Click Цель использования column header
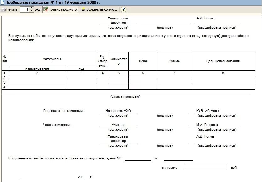This screenshot has height=182, width=262. point(223,61)
